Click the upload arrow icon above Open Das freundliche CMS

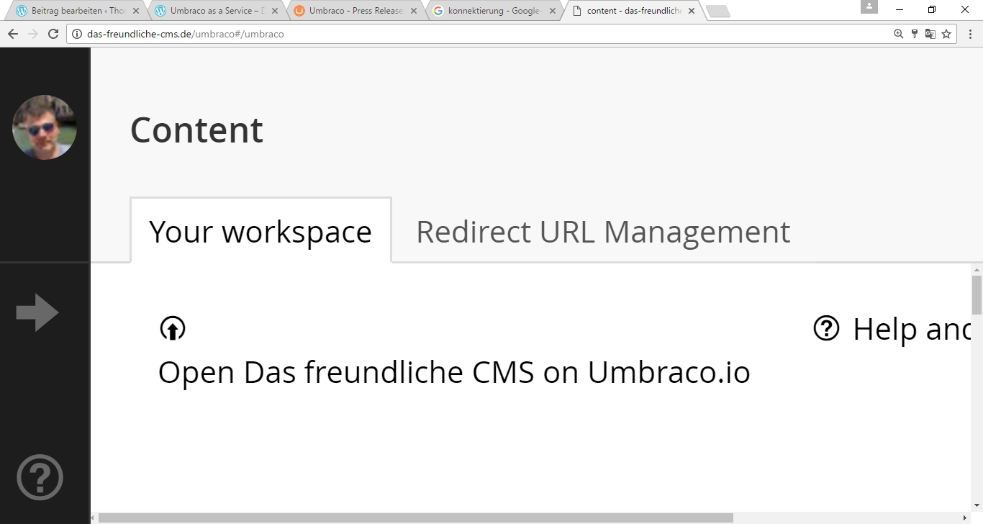[x=172, y=328]
